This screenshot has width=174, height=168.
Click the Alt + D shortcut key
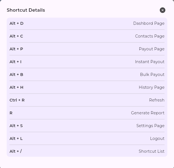(16, 23)
